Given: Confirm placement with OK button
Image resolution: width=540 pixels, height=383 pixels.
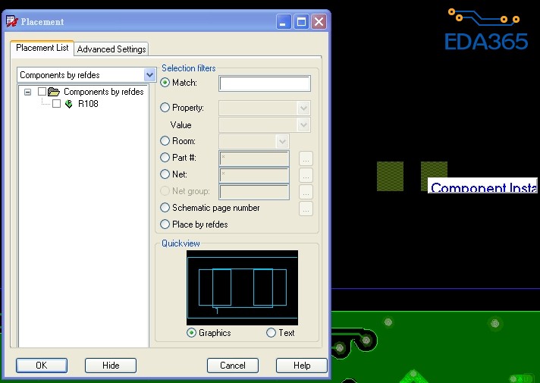Looking at the screenshot, I should [x=42, y=365].
